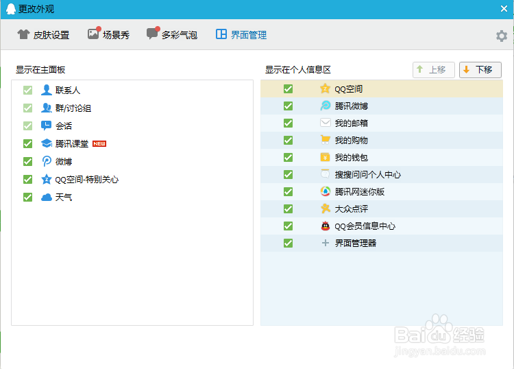The image size is (514, 369).
Task: Click the 下移 move down button
Action: [480, 69]
